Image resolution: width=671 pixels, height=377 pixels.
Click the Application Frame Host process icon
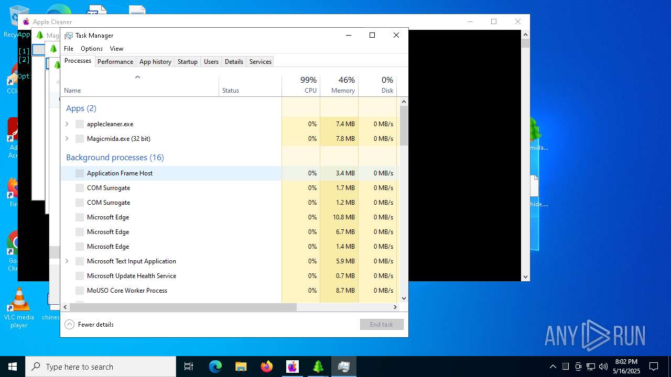coord(80,173)
